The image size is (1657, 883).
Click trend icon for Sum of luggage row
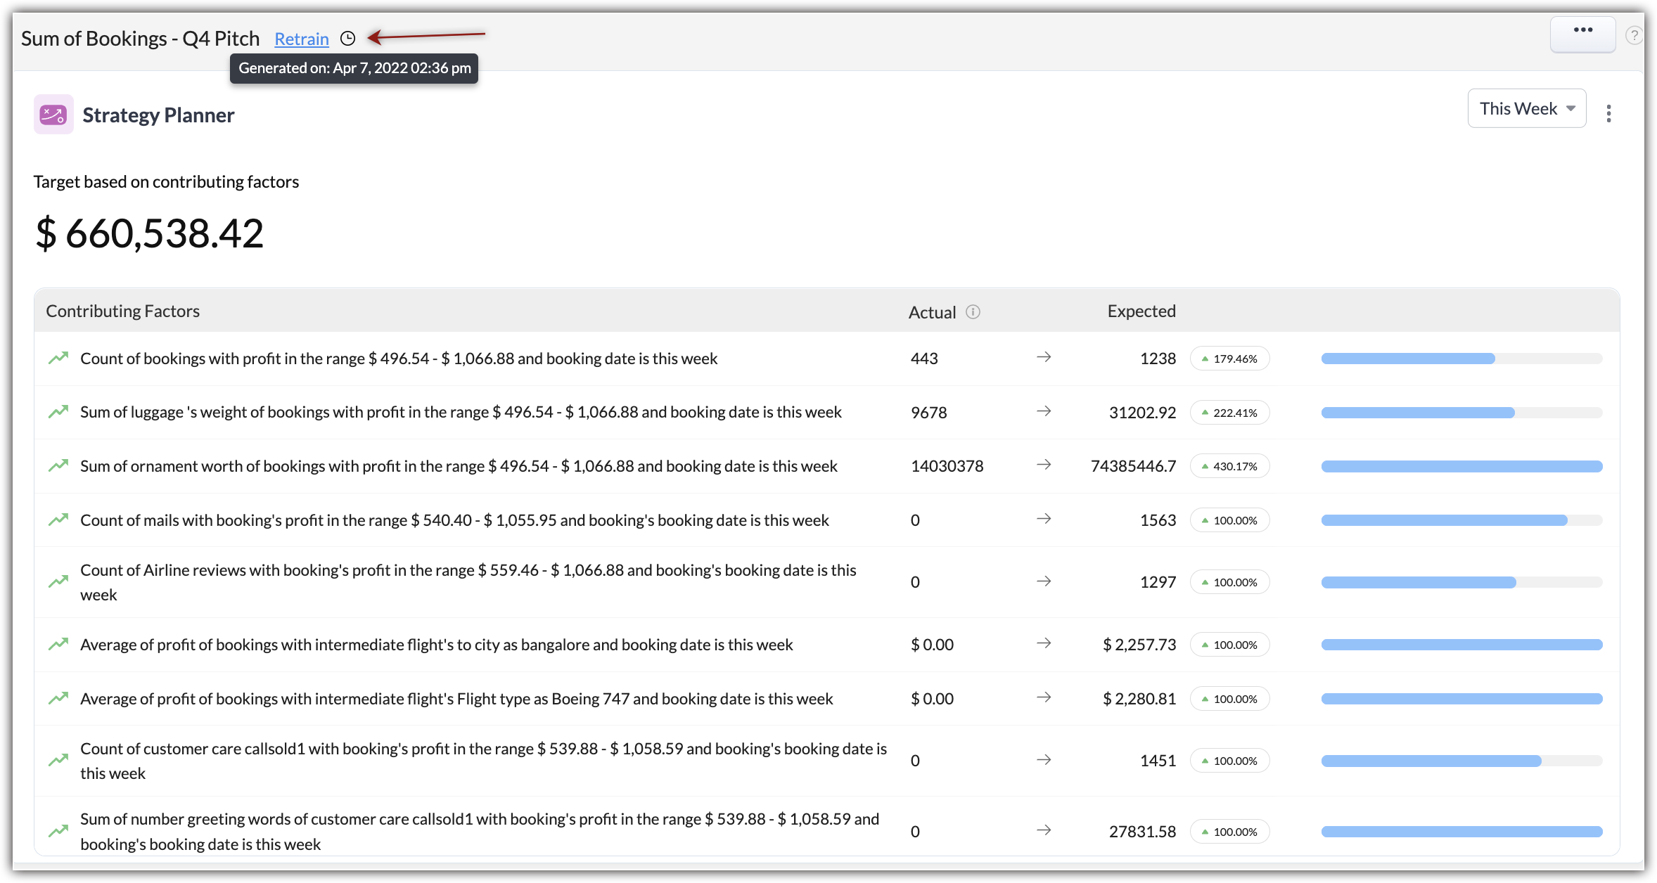tap(58, 411)
